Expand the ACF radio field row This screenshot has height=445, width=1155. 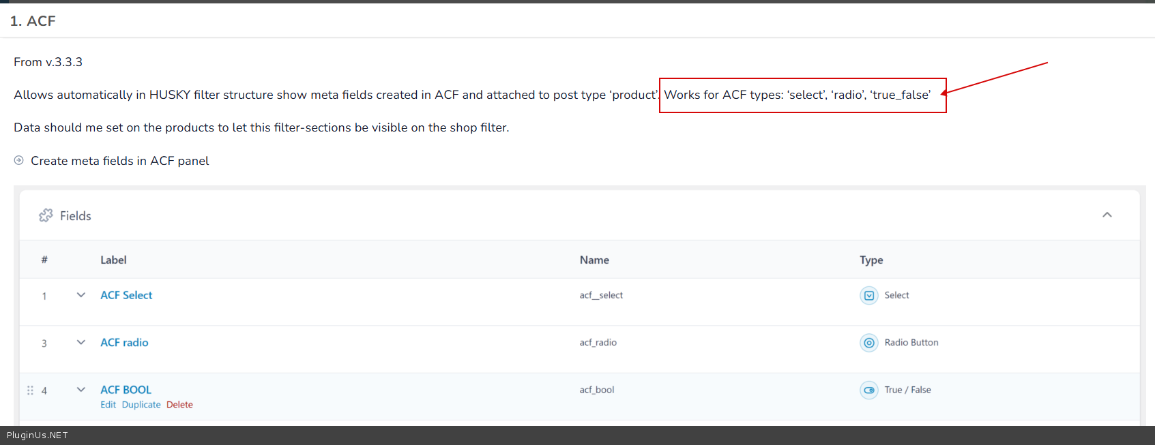pyautogui.click(x=81, y=342)
